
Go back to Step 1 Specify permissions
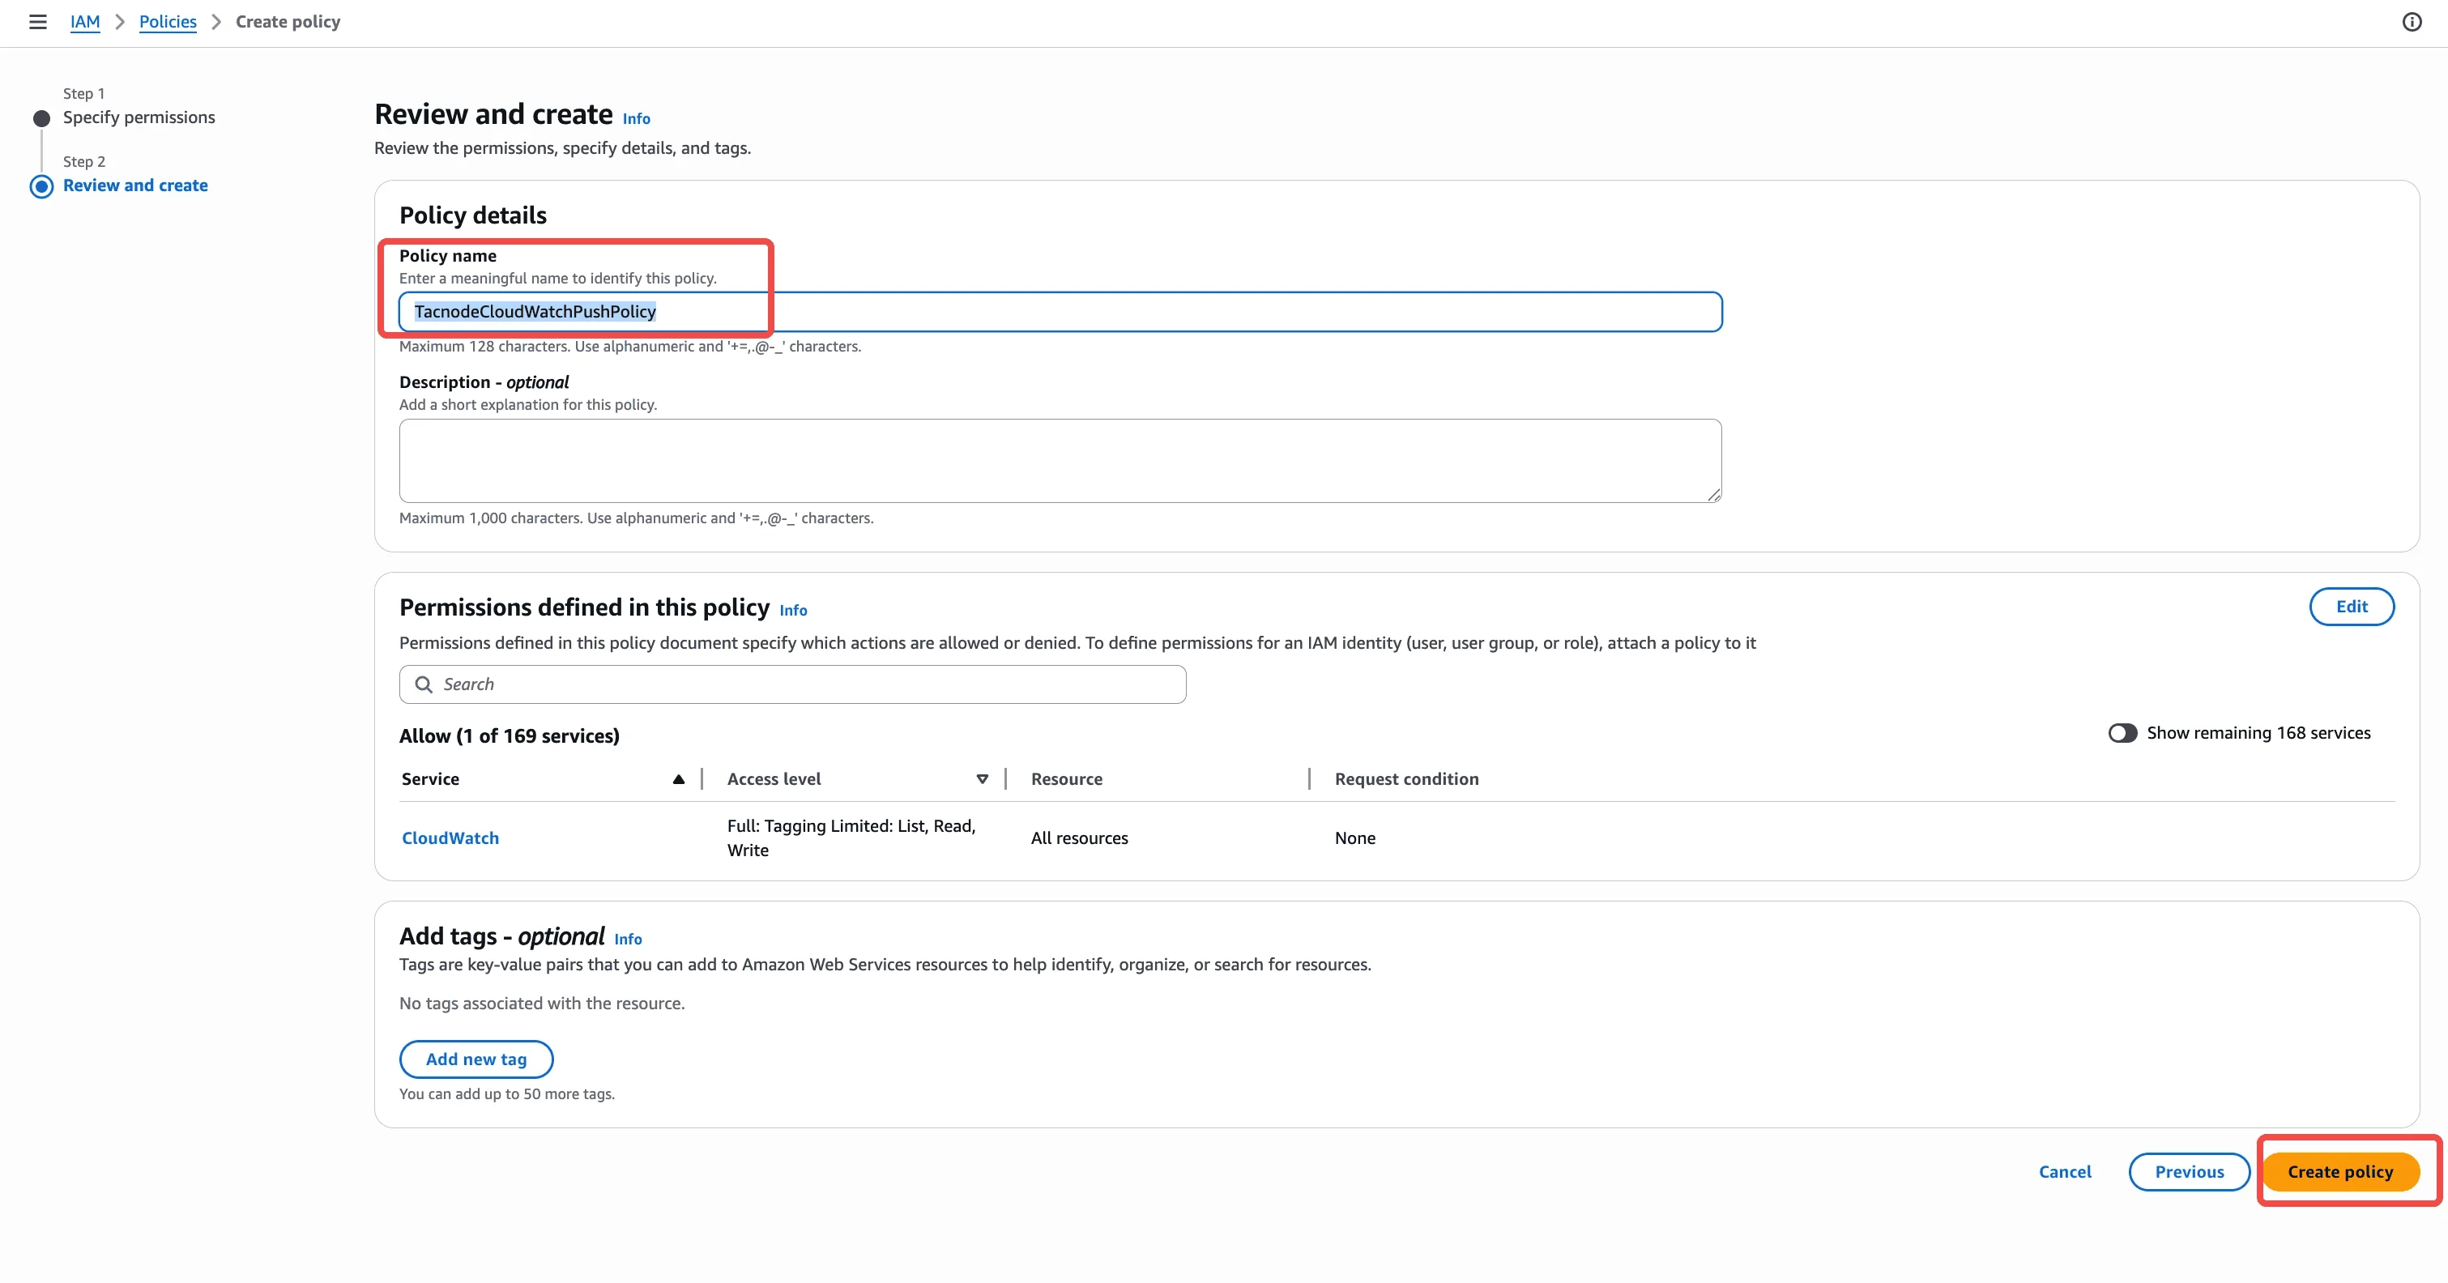[x=139, y=117]
